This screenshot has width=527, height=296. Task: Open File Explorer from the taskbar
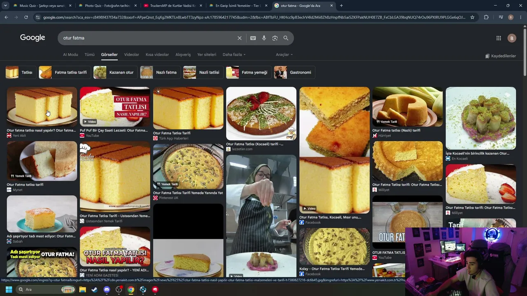[82, 289]
